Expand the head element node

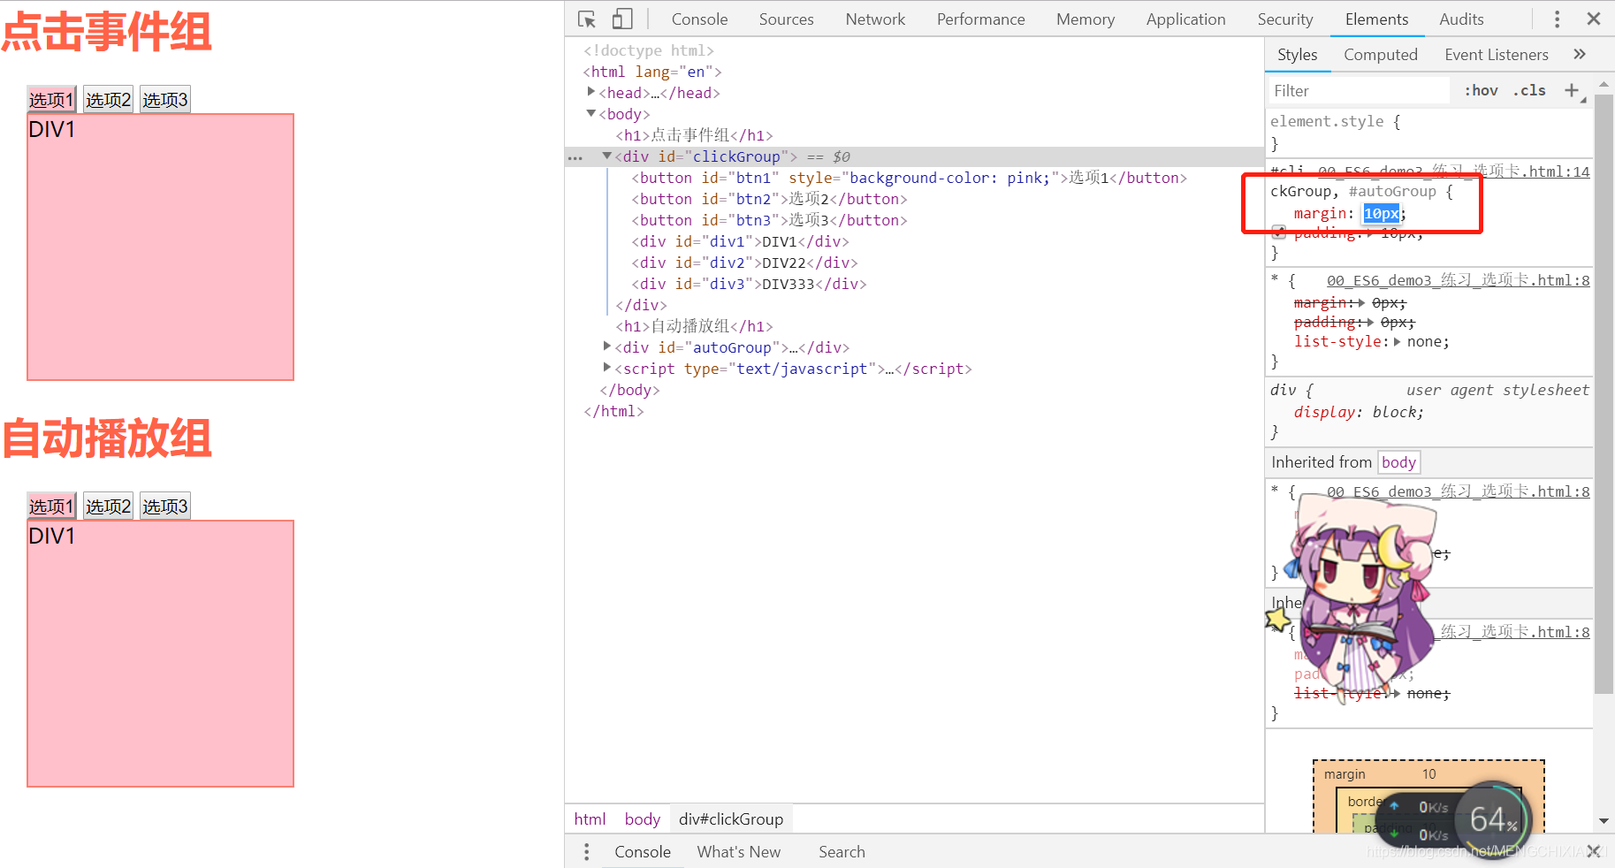coord(591,92)
